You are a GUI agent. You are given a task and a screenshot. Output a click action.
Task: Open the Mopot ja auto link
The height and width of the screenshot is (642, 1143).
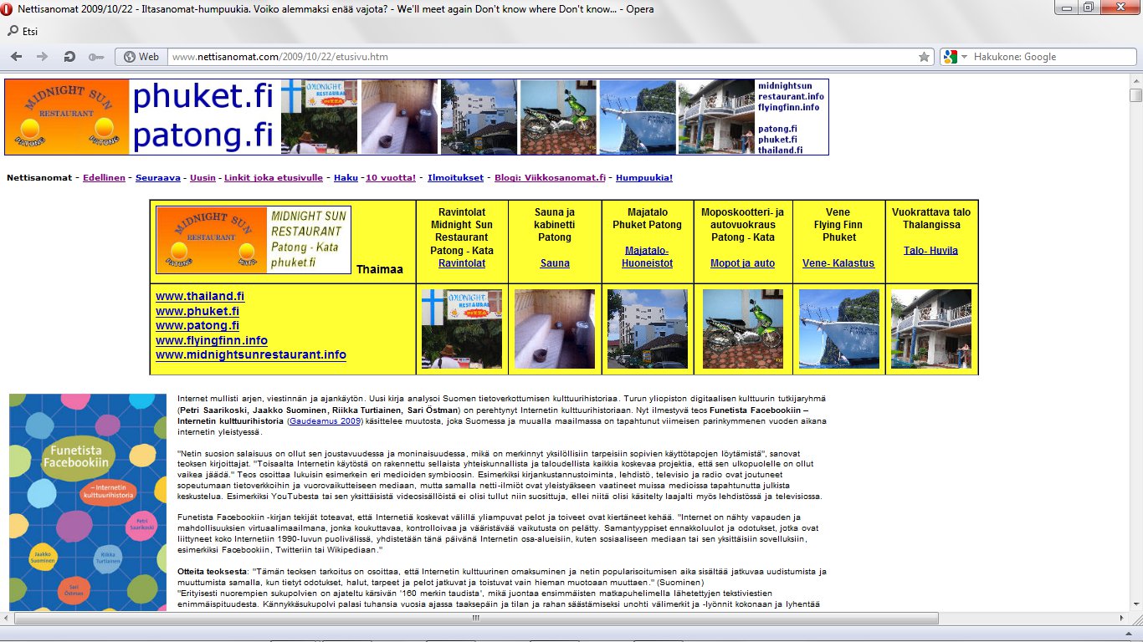[x=742, y=263]
